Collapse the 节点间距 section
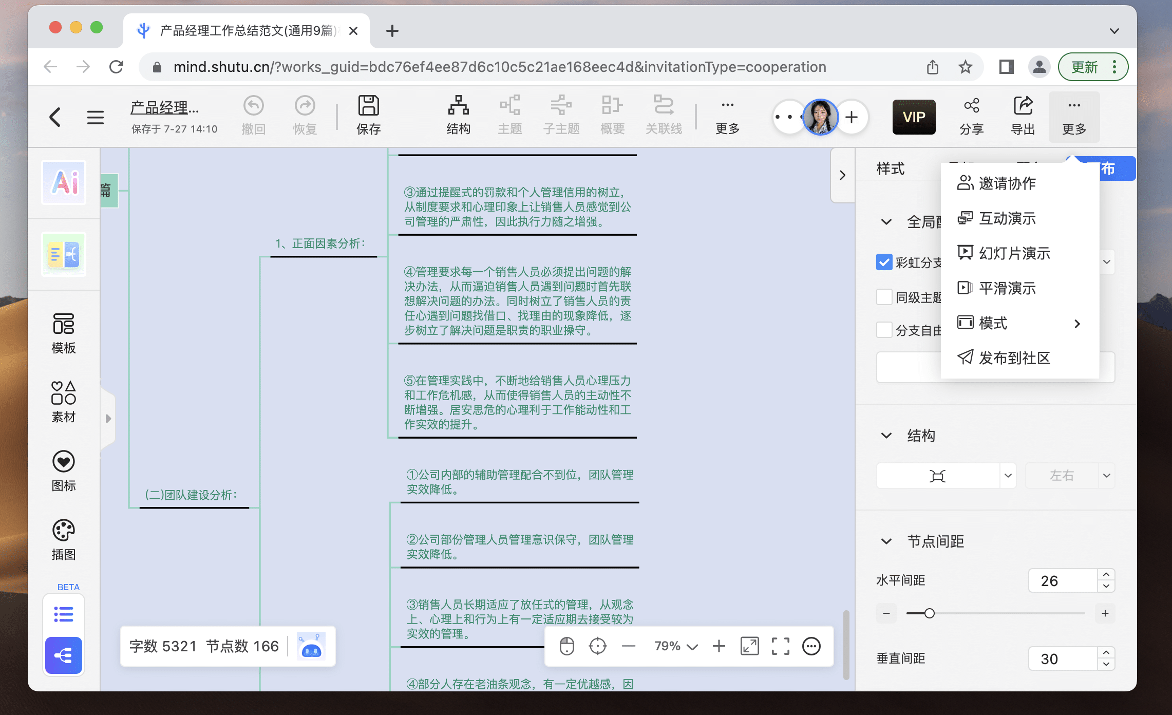Image resolution: width=1172 pixels, height=715 pixels. tap(886, 541)
